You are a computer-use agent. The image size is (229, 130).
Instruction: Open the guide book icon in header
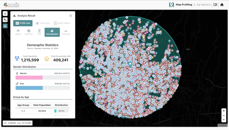[x=215, y=5]
